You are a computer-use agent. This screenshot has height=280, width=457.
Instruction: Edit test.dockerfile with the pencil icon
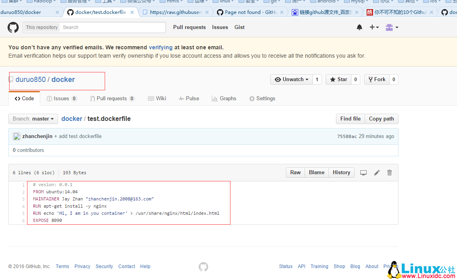click(x=377, y=172)
